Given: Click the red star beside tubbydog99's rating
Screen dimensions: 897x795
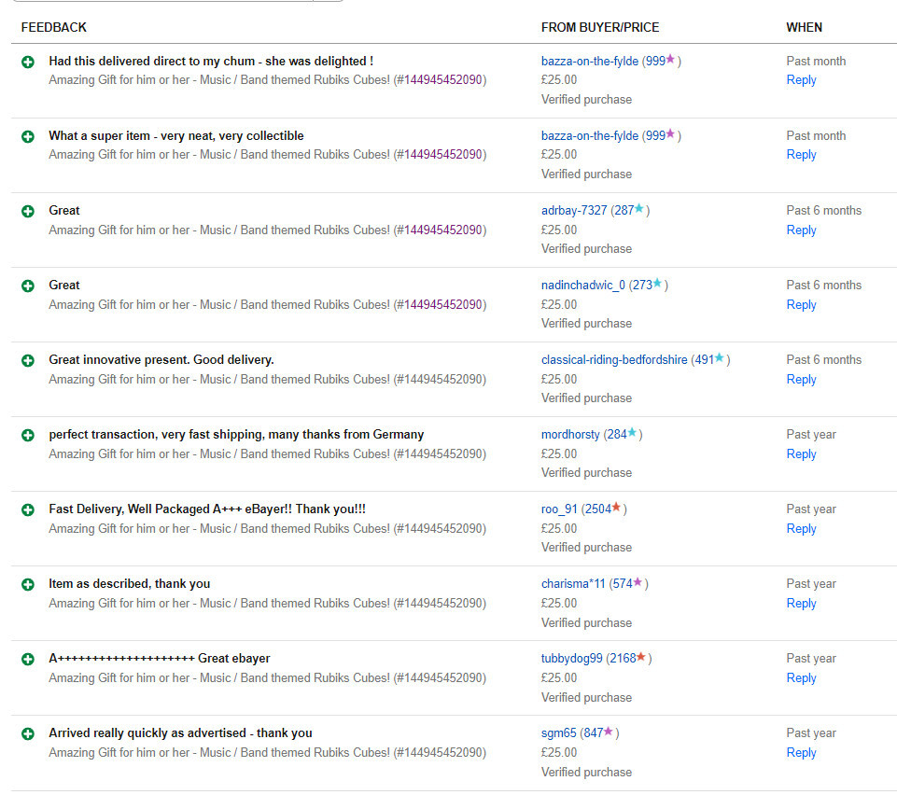Looking at the screenshot, I should click(642, 658).
